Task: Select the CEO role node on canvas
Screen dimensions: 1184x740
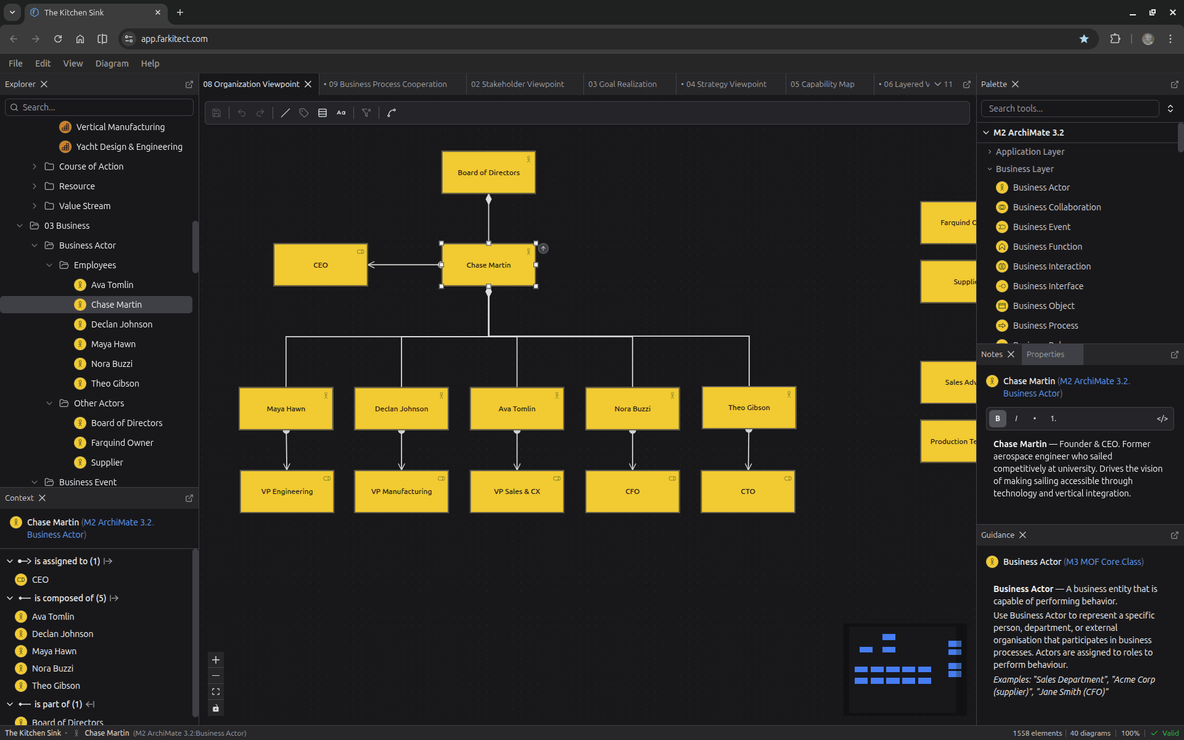Action: (321, 265)
